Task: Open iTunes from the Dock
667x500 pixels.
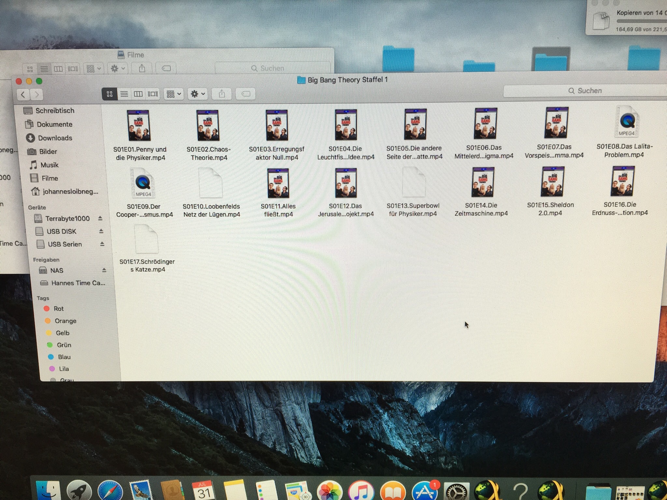Action: pyautogui.click(x=361, y=491)
